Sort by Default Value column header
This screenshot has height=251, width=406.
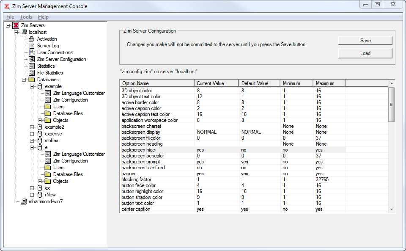(x=259, y=83)
